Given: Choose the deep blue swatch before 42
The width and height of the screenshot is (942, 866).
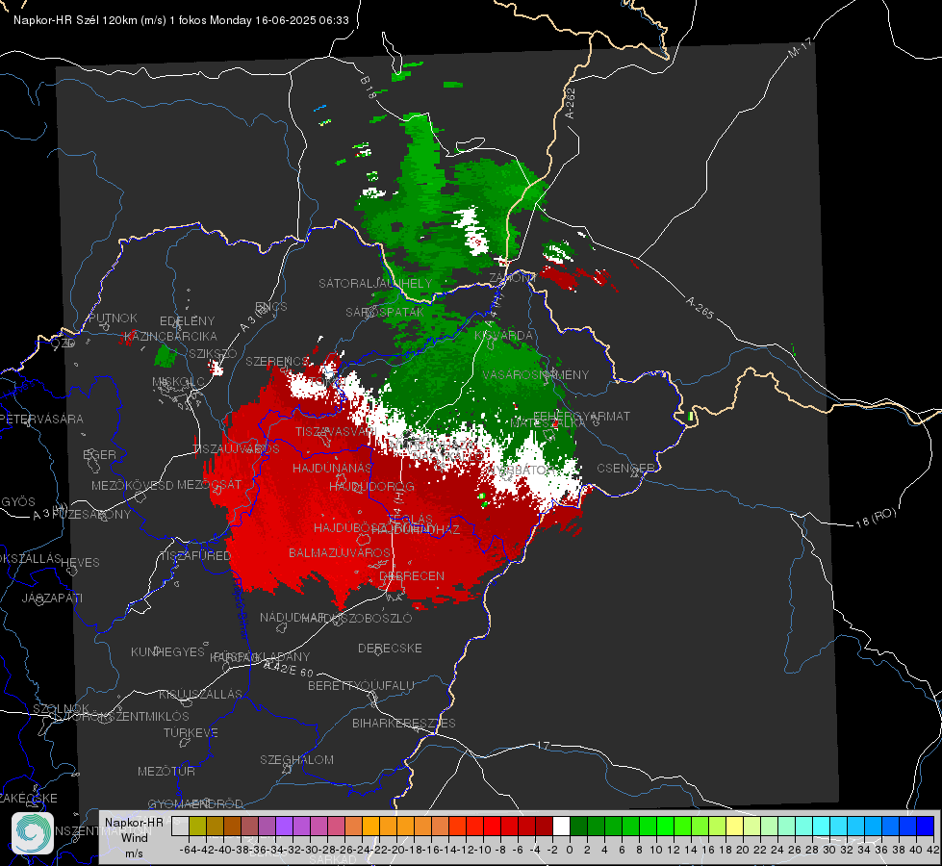Looking at the screenshot, I should pyautogui.click(x=926, y=826).
